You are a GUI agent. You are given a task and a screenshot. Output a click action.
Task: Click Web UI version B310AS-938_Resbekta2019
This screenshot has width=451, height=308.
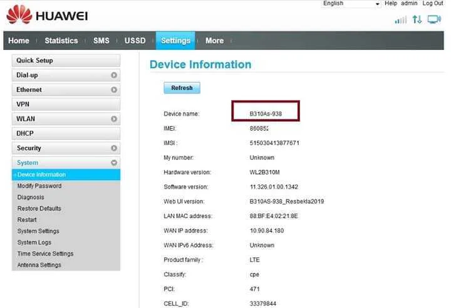click(287, 202)
